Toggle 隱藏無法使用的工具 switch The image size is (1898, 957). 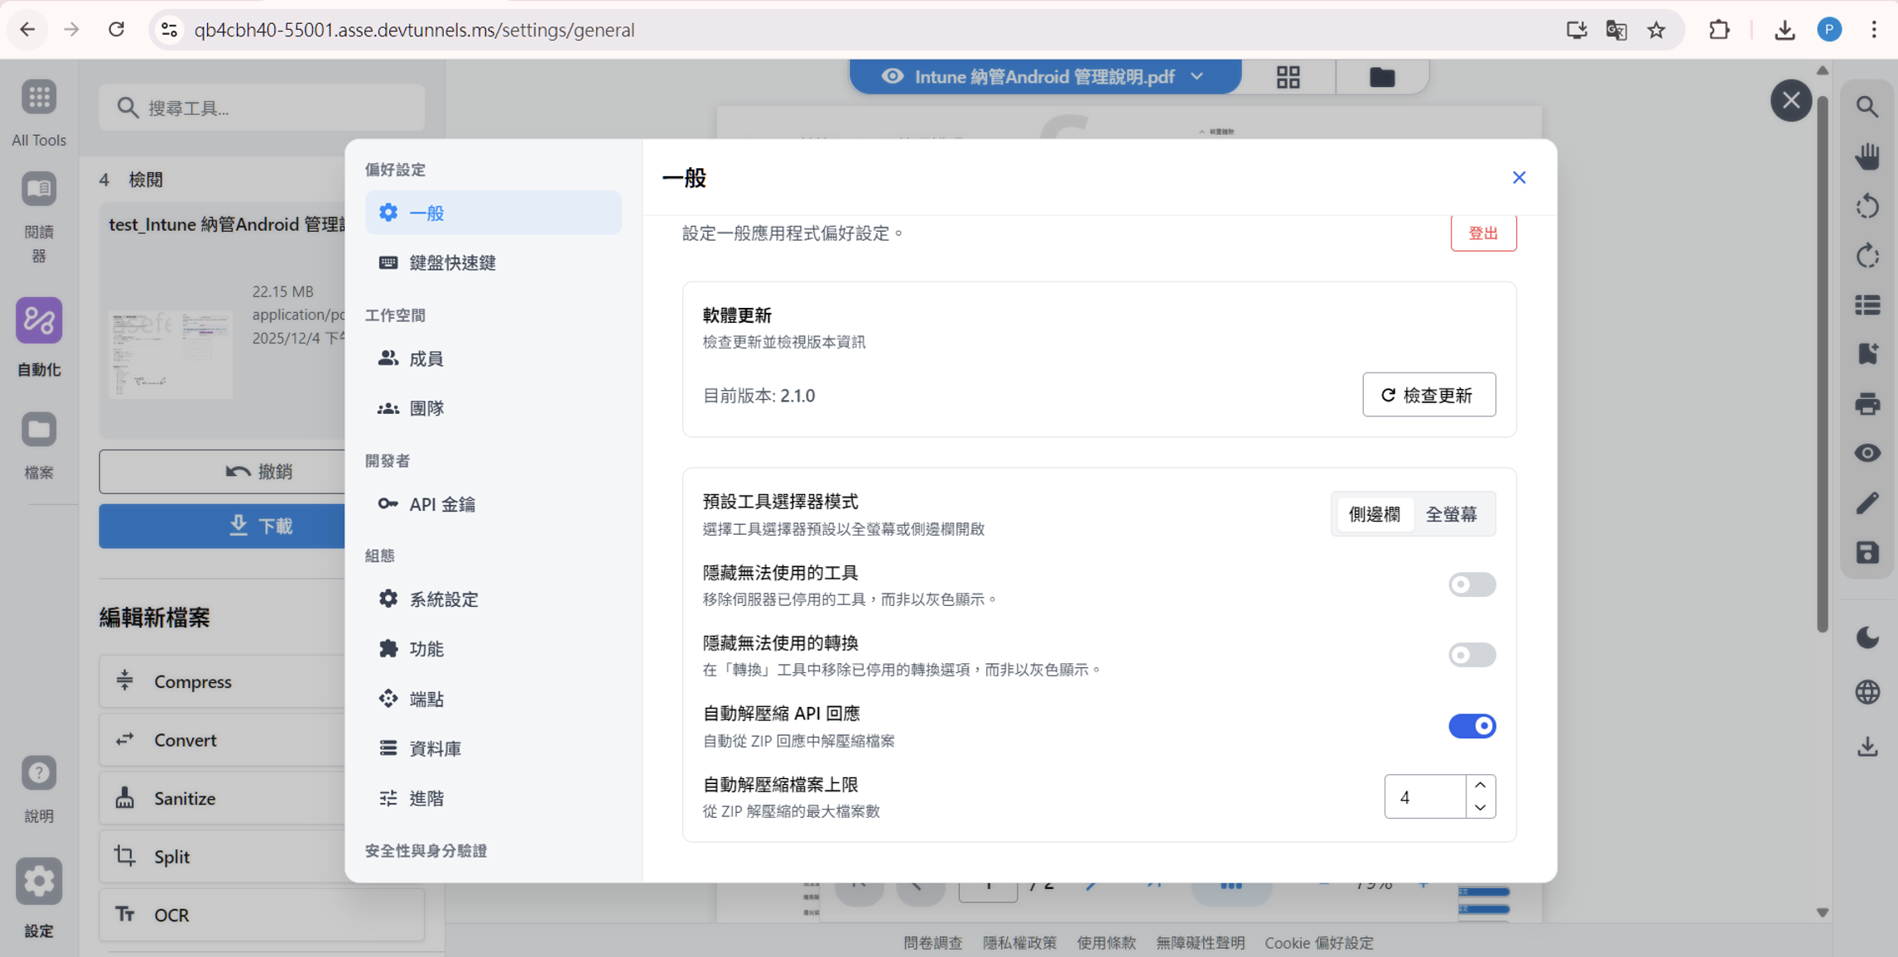click(x=1472, y=584)
